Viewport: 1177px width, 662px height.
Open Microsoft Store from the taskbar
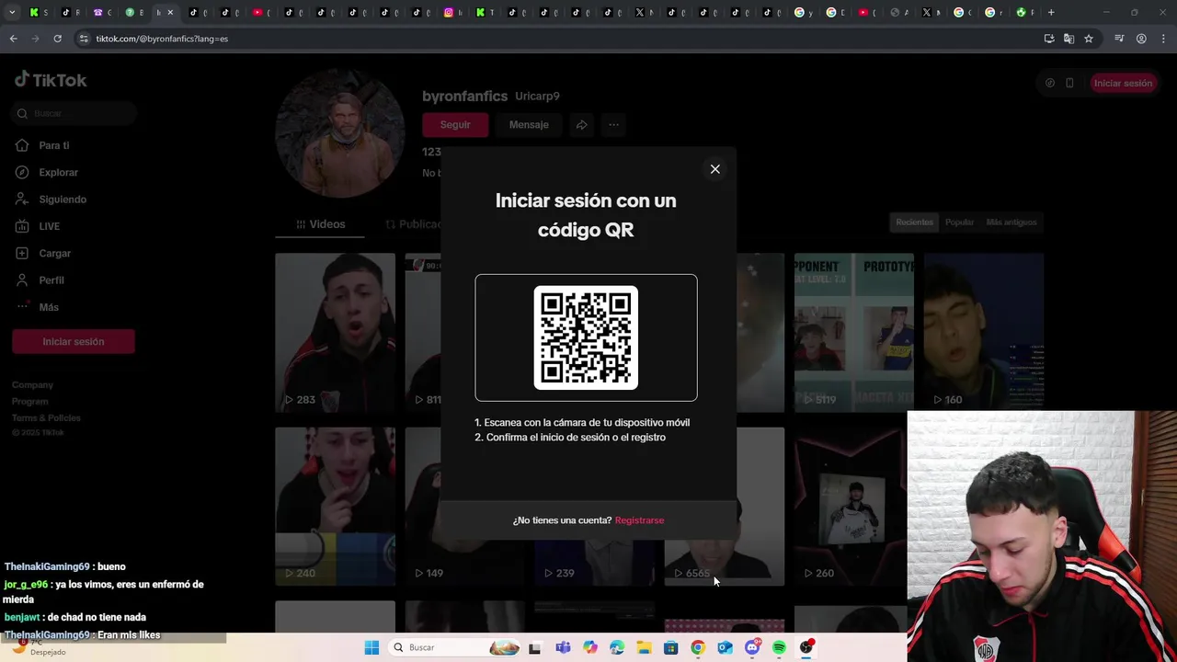pyautogui.click(x=671, y=647)
